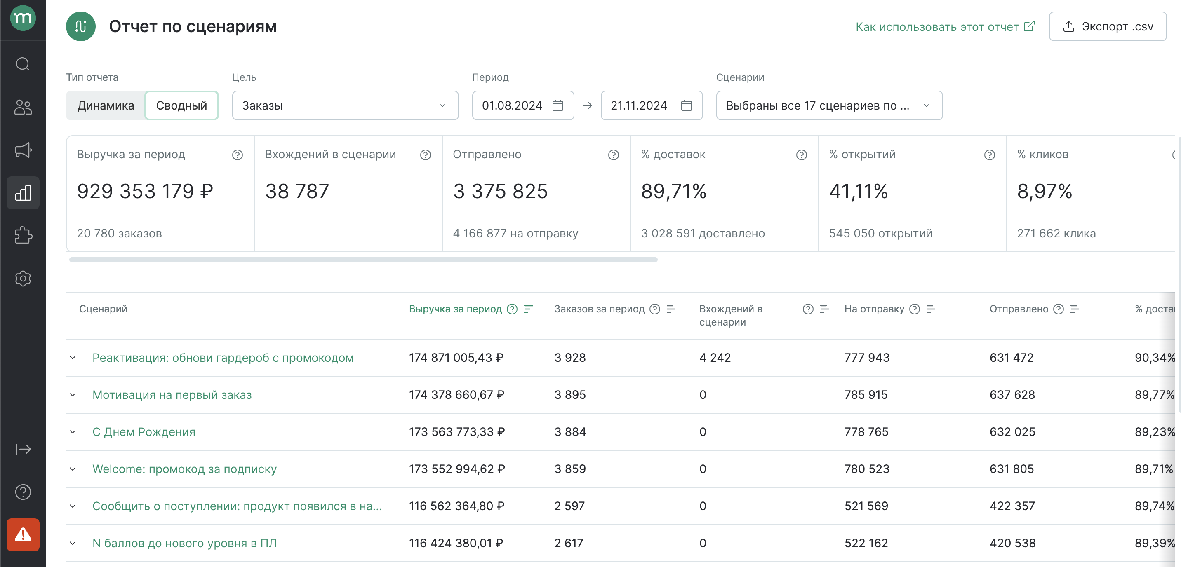Switch report type to Сводный
1181x567 pixels.
click(181, 105)
